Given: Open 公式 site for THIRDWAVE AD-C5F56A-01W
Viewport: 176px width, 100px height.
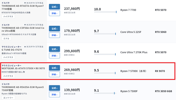Looking at the screenshot, I should [55, 29].
